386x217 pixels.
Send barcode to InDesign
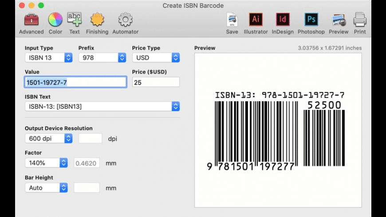[x=283, y=20]
